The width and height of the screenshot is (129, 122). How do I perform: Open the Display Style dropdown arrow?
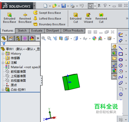(x=80, y=39)
